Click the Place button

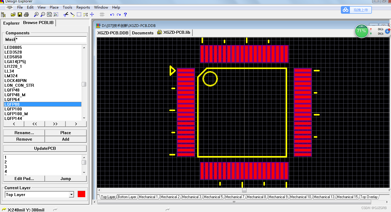[65, 133]
